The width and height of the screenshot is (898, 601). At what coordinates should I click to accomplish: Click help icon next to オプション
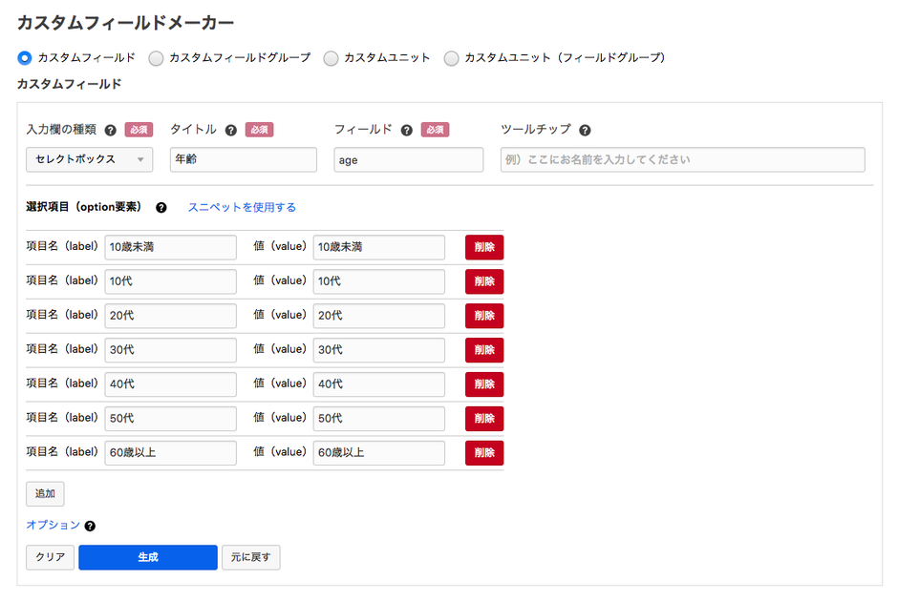(90, 526)
